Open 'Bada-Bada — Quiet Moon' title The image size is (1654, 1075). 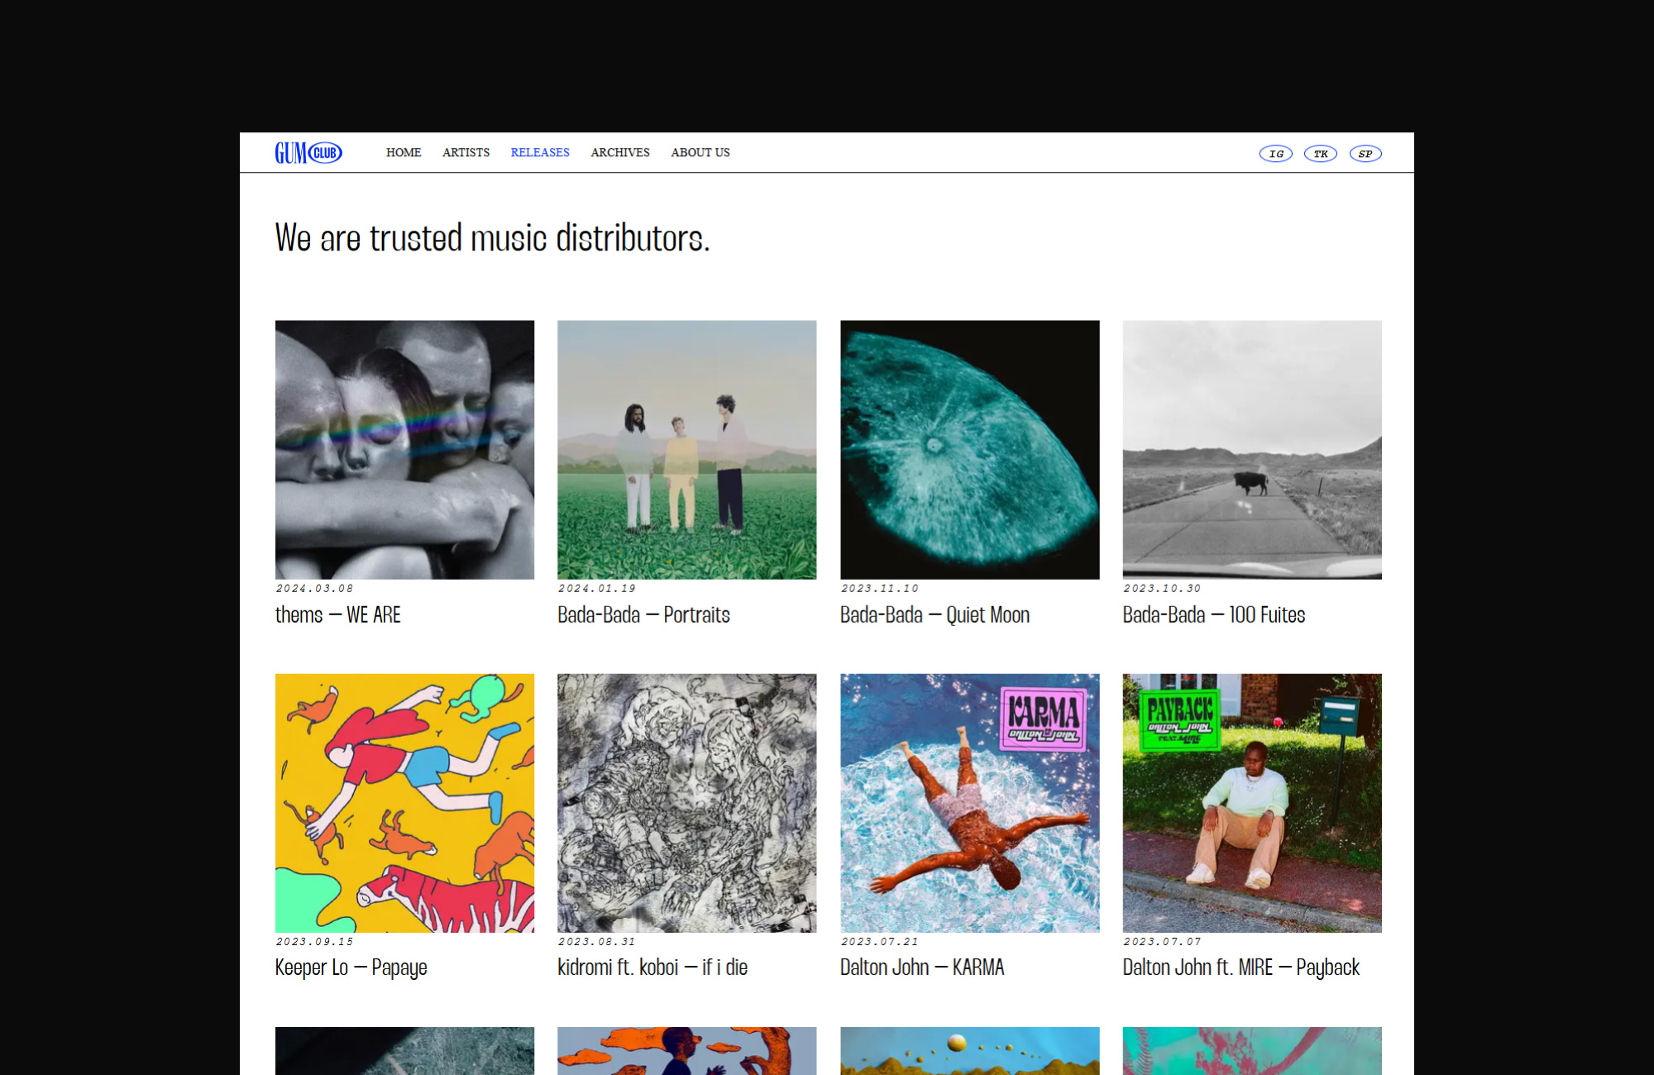tap(935, 615)
